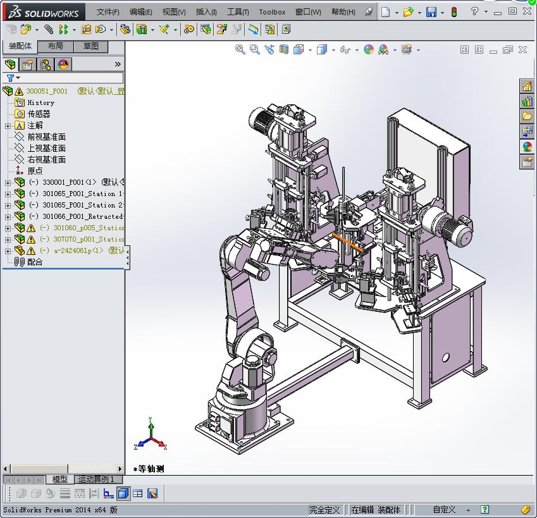Switch to the 草图 tab

pyautogui.click(x=91, y=46)
